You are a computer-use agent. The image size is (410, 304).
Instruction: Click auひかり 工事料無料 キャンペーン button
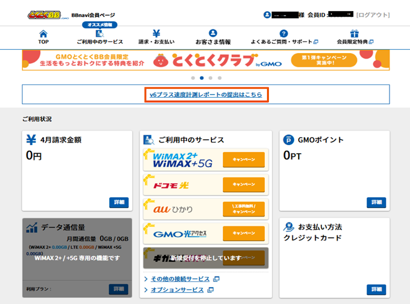click(244, 209)
